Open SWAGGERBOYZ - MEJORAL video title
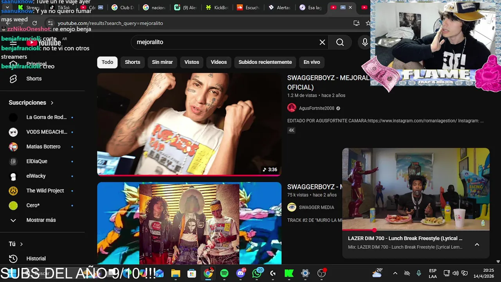Screen dimensions: 501x282 pos(328,82)
